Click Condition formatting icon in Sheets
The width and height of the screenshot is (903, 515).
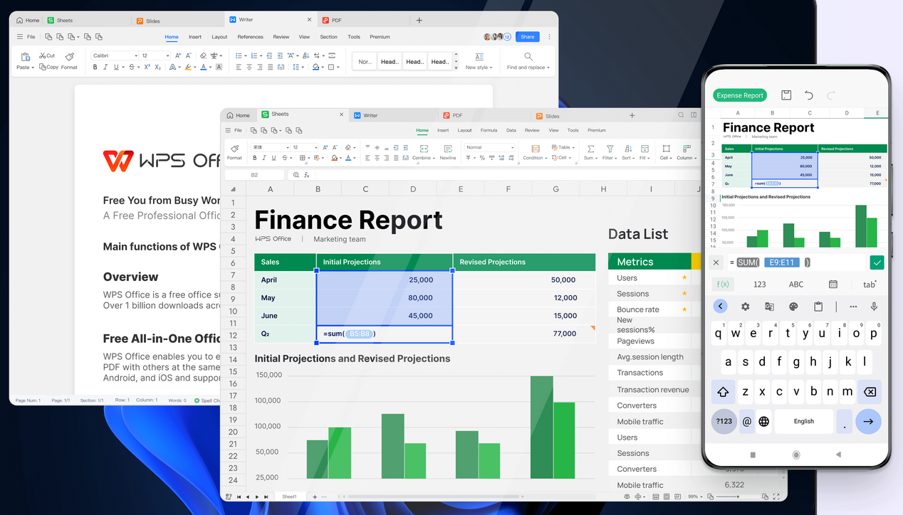[x=536, y=149]
